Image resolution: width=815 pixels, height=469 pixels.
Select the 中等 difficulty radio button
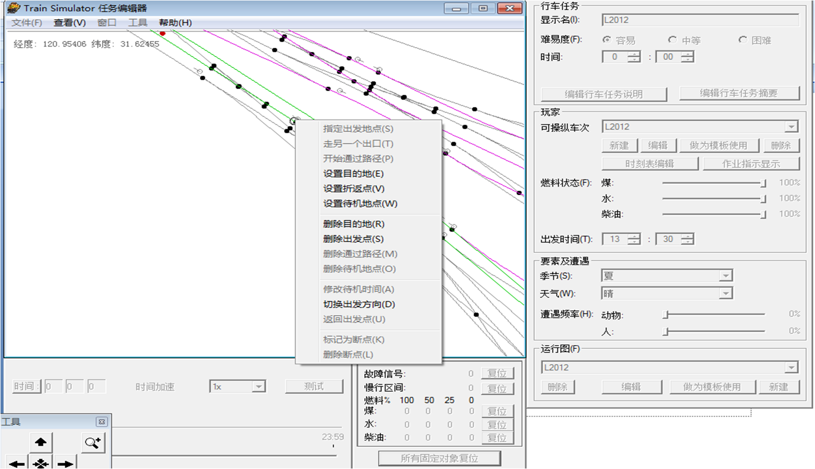(672, 39)
